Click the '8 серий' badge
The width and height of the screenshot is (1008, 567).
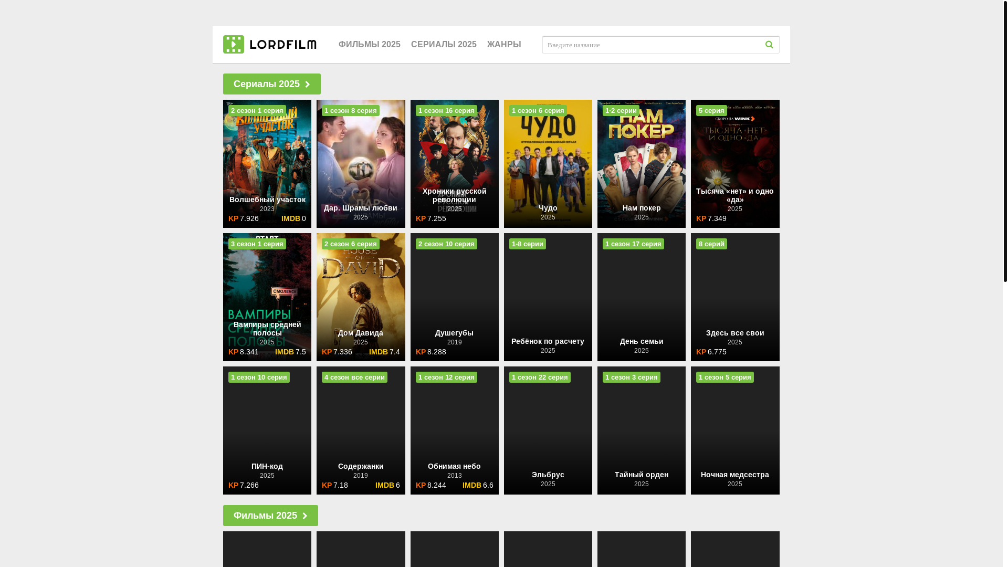pos(711,244)
